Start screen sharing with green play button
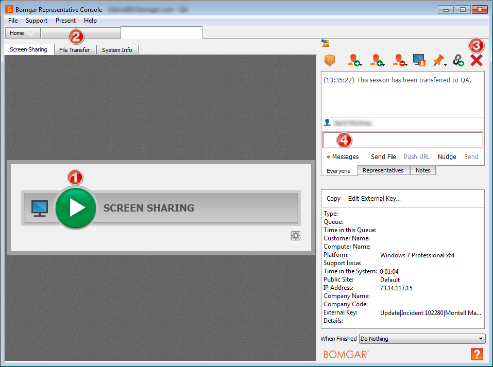 75,208
